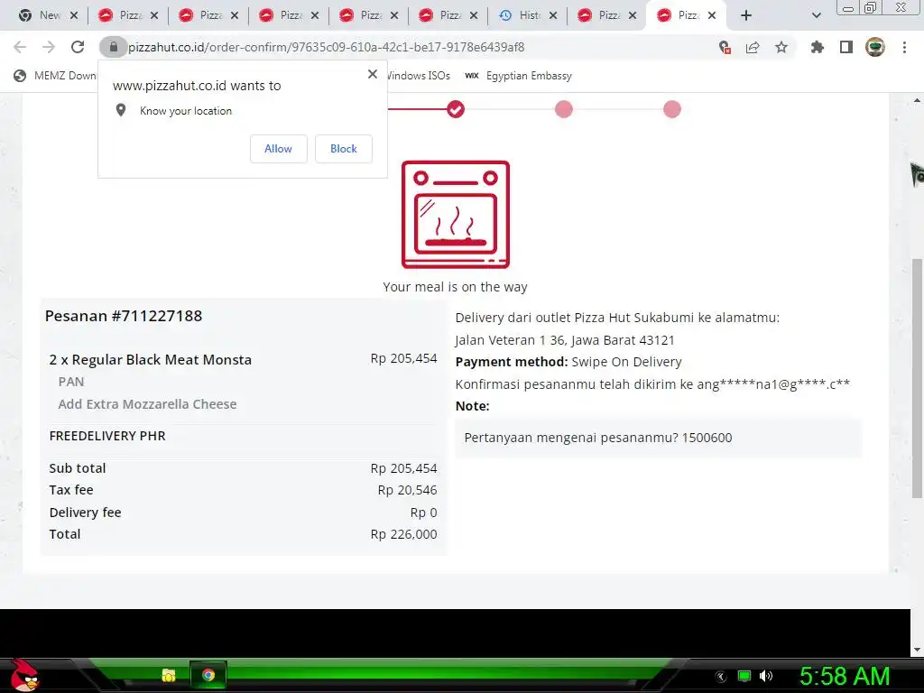This screenshot has width=924, height=693.
Task: Open blocked location indicator in address bar
Action: (x=725, y=47)
